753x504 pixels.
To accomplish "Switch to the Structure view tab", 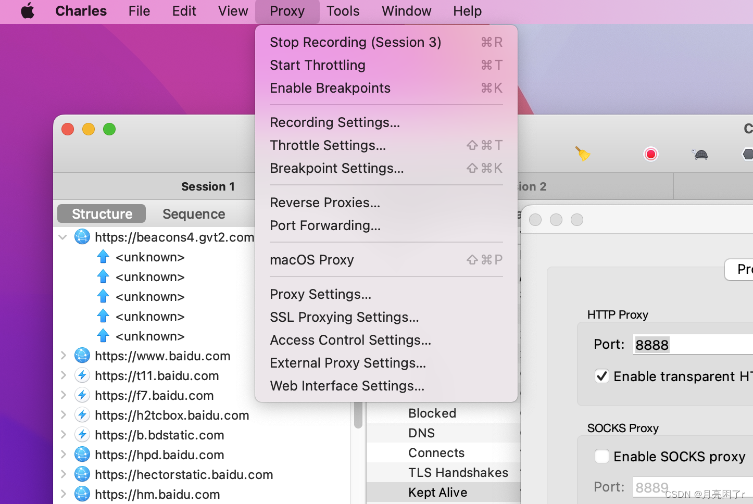I will coord(102,214).
